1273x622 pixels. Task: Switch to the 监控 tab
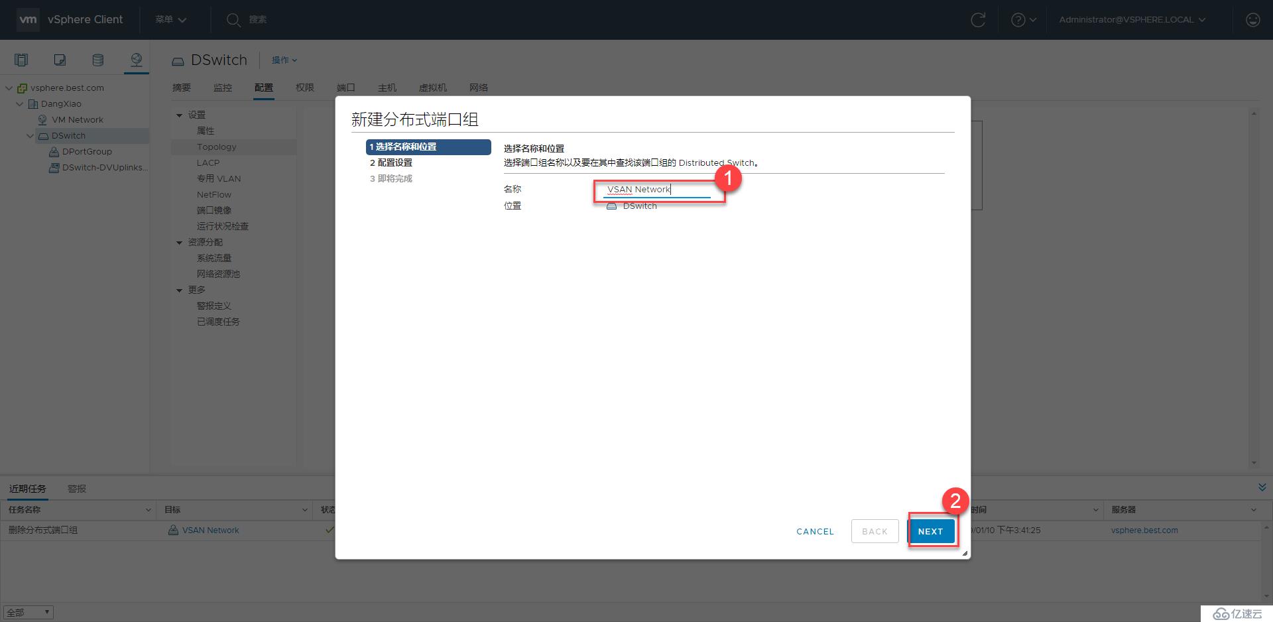[223, 88]
